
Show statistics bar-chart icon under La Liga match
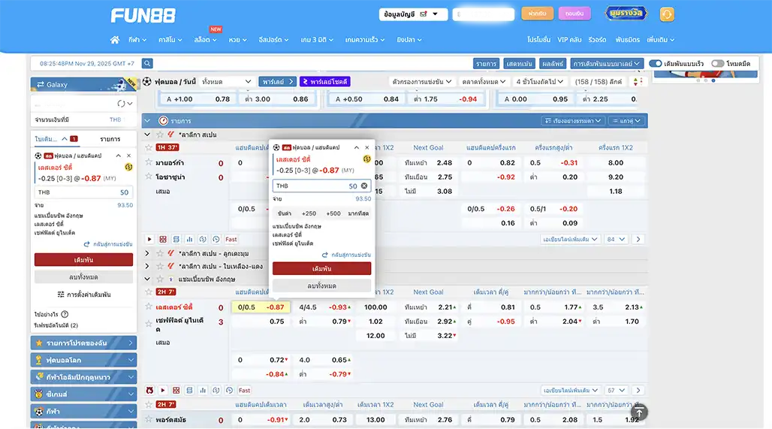click(189, 240)
